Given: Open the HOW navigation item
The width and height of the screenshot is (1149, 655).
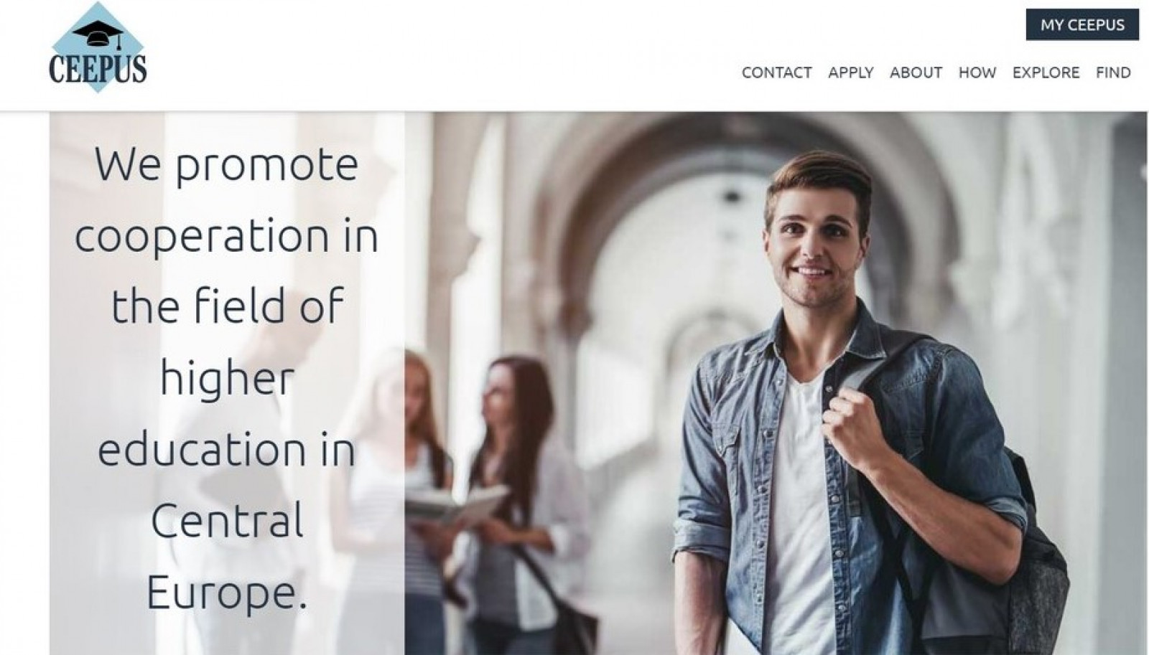Looking at the screenshot, I should pos(977,72).
